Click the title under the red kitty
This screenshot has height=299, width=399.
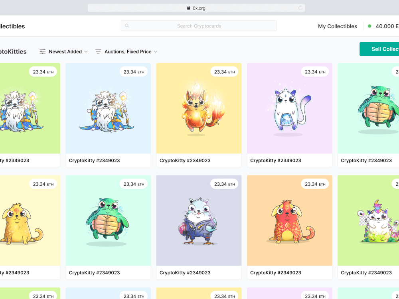276,273
